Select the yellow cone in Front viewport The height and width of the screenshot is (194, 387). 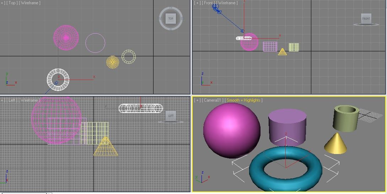tap(282, 52)
